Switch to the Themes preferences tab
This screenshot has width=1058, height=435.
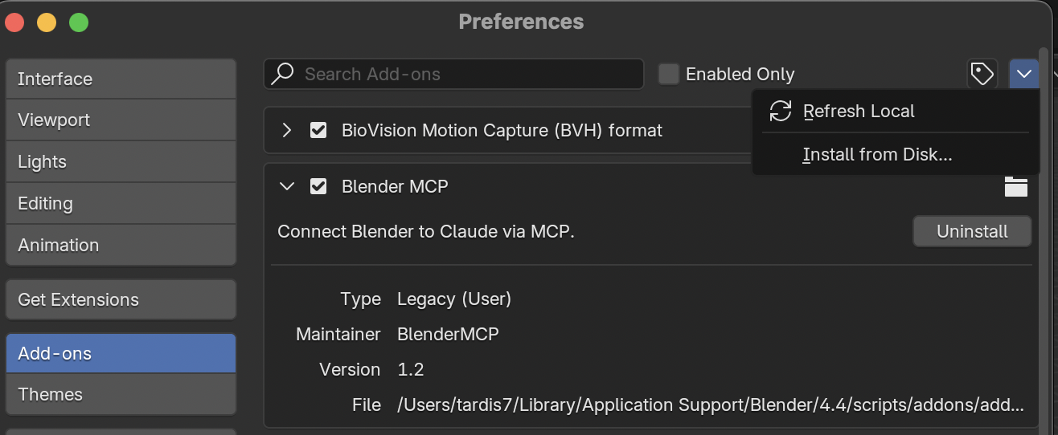click(x=121, y=394)
